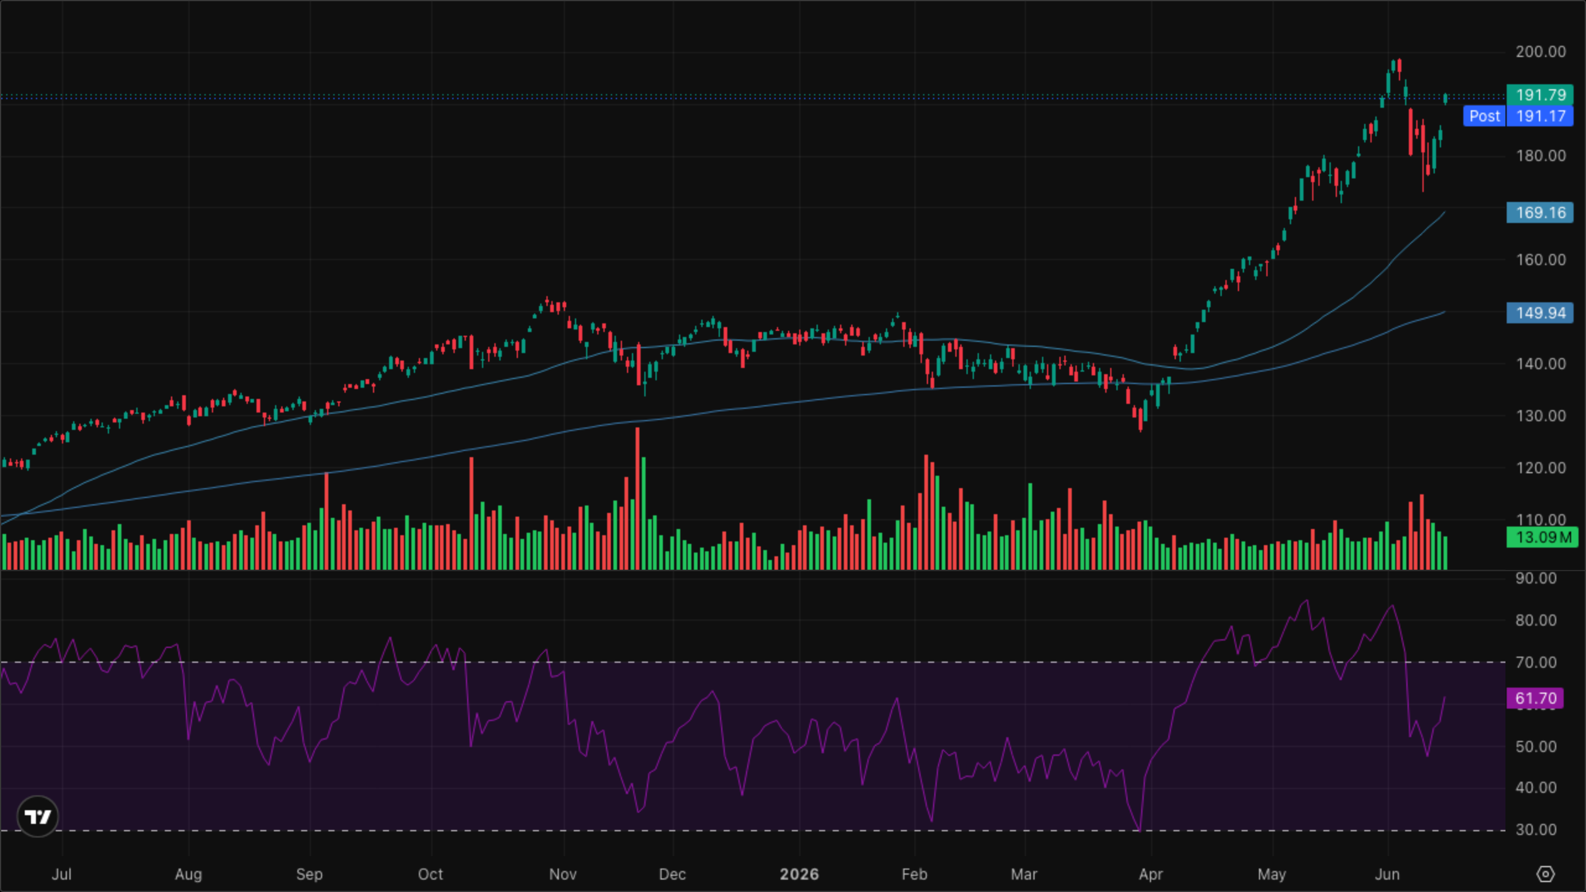
Task: Open chart settings gear icon
Action: pyautogui.click(x=1545, y=874)
